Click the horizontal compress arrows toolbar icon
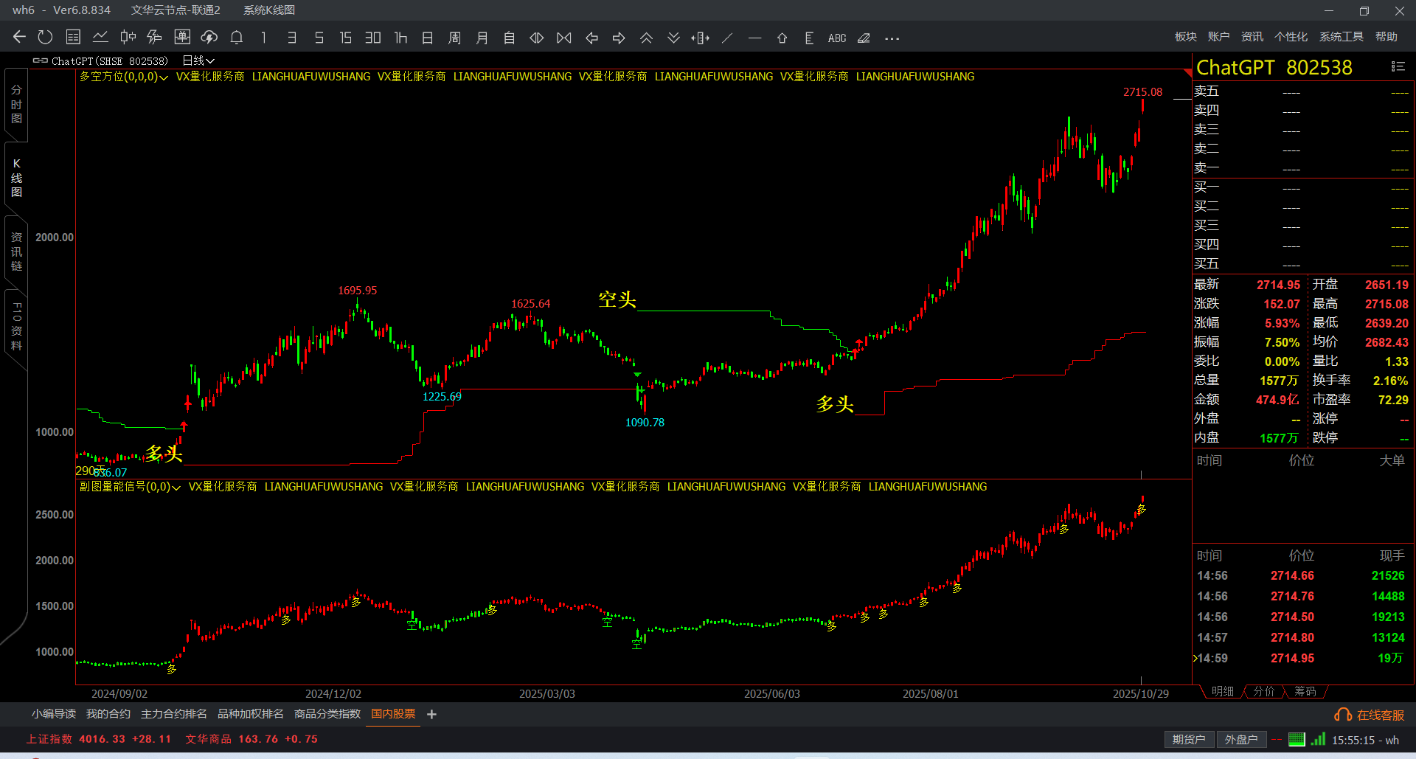Viewport: 1416px width, 759px height. coord(537,38)
